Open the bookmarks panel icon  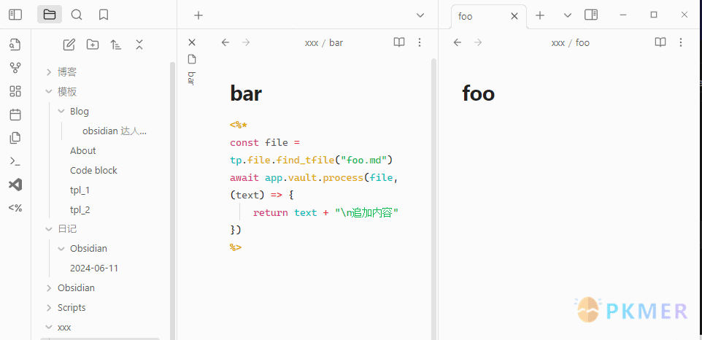pyautogui.click(x=104, y=15)
